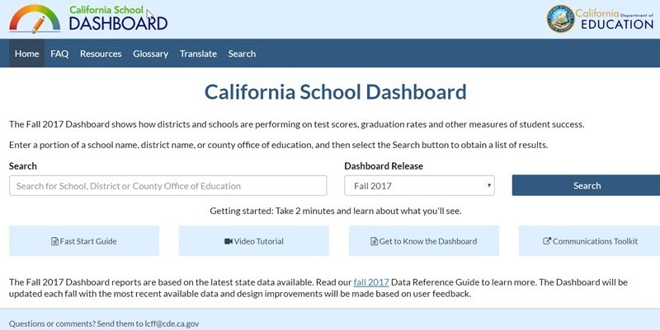Viewport: 660px width, 330px height.
Task: Click the document icon on Get to Know the Dashboard
Action: 374,241
